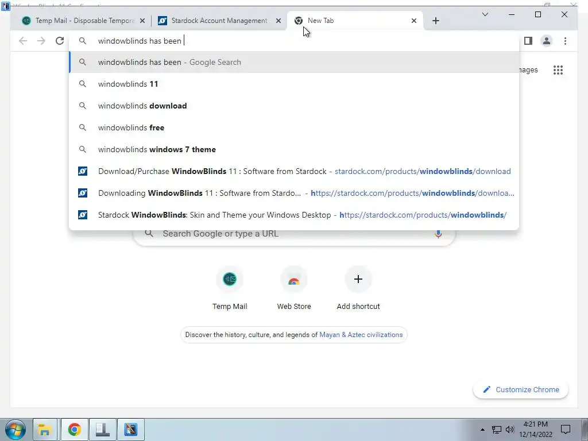This screenshot has height=441, width=588.
Task: Open the Chrome three-dot menu
Action: 565,41
